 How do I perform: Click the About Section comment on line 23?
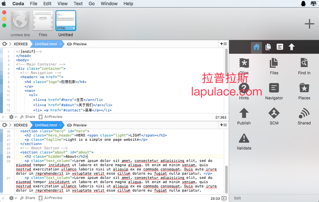click(x=44, y=148)
